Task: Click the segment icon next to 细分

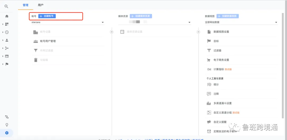Action: click(x=209, y=84)
